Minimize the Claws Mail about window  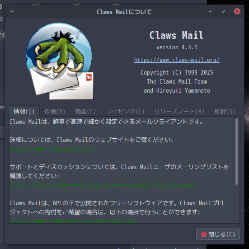point(210,11)
